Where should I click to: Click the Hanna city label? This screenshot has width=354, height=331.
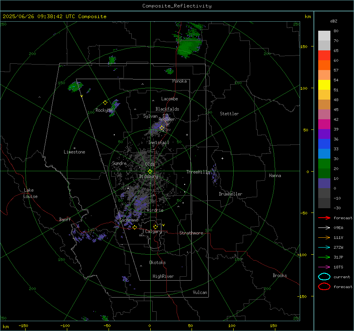275,176
